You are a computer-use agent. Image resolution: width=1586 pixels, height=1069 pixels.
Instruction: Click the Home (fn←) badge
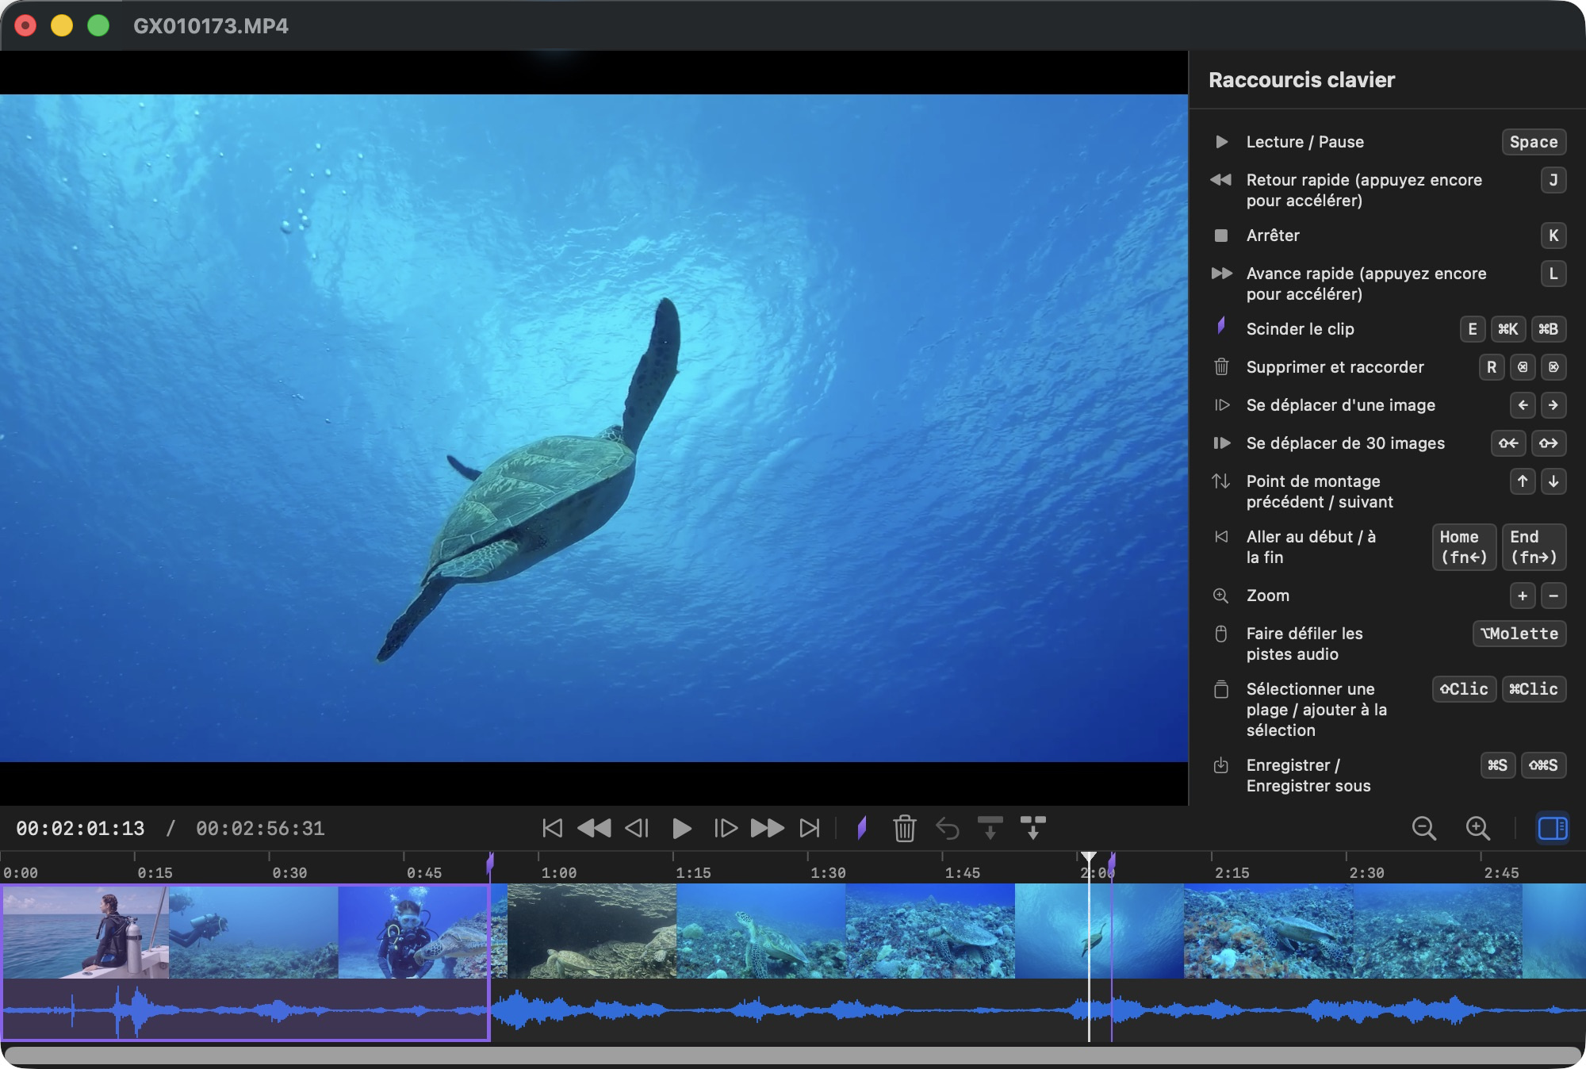coord(1464,547)
